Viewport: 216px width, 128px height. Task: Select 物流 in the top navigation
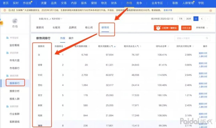104,3
